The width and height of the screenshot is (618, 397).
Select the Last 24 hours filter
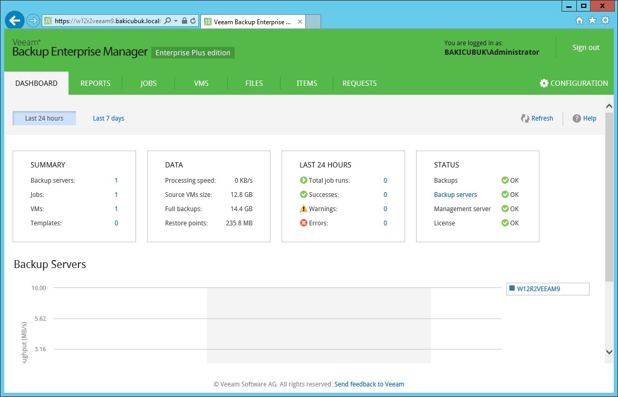pyautogui.click(x=44, y=118)
